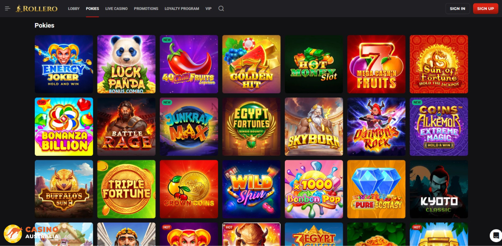Launch the Skyborn game
The image size is (502, 246).
pos(314,127)
